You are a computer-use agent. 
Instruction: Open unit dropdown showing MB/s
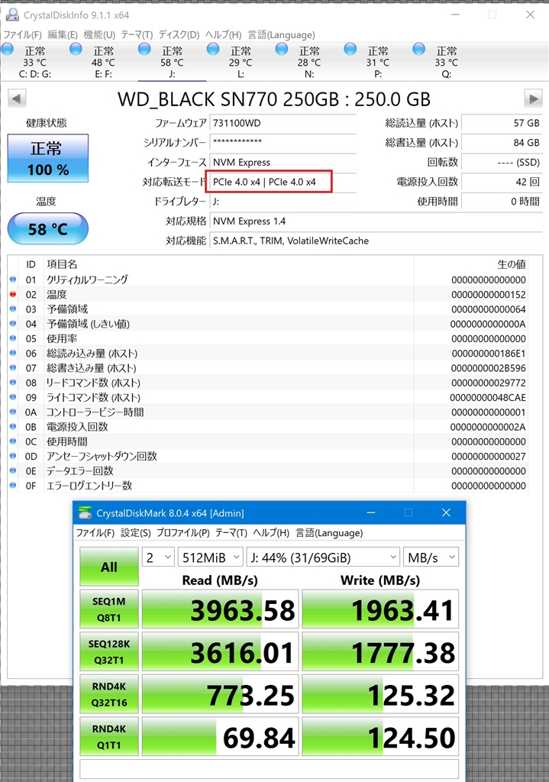click(x=431, y=557)
